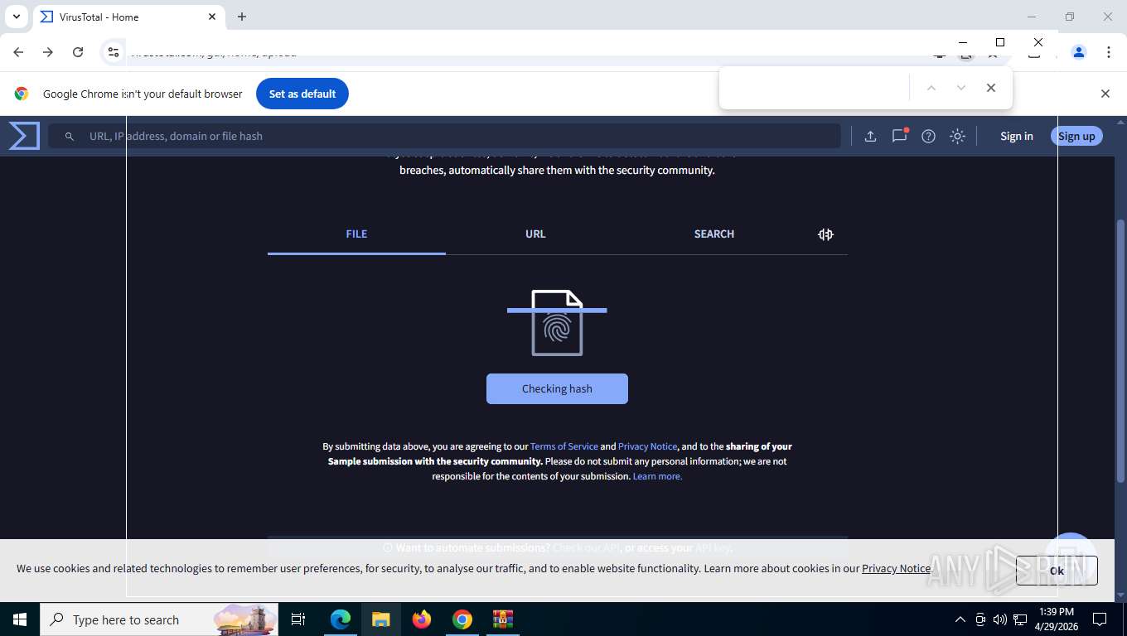Go to previous find result arrow
The width and height of the screenshot is (1127, 636).
coord(931,88)
